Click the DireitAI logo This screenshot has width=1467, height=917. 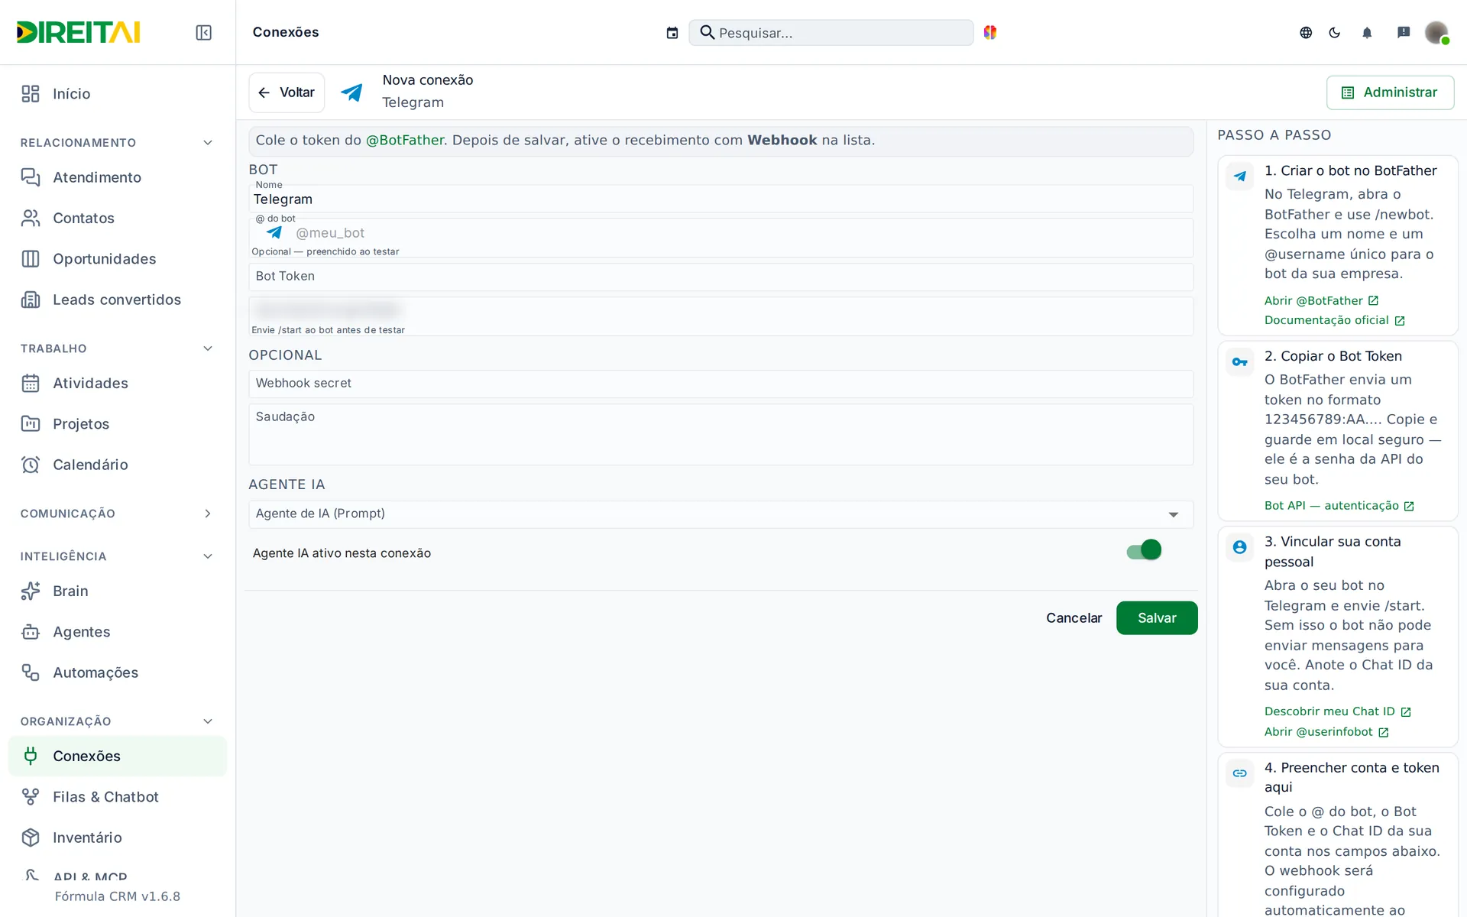pos(78,32)
